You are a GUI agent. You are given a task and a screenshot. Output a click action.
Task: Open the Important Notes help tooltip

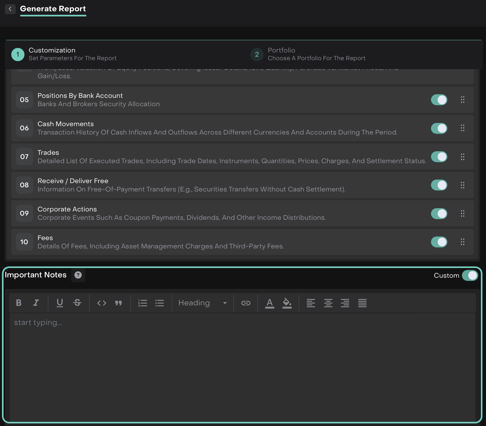click(x=78, y=275)
